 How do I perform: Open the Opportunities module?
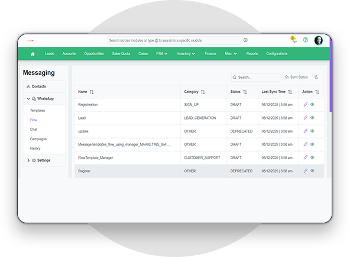point(94,54)
